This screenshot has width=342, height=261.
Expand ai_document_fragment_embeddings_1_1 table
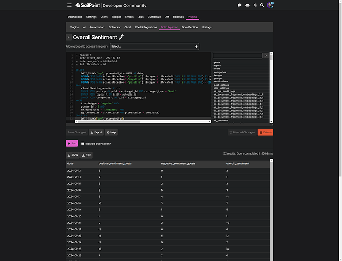tap(238, 94)
